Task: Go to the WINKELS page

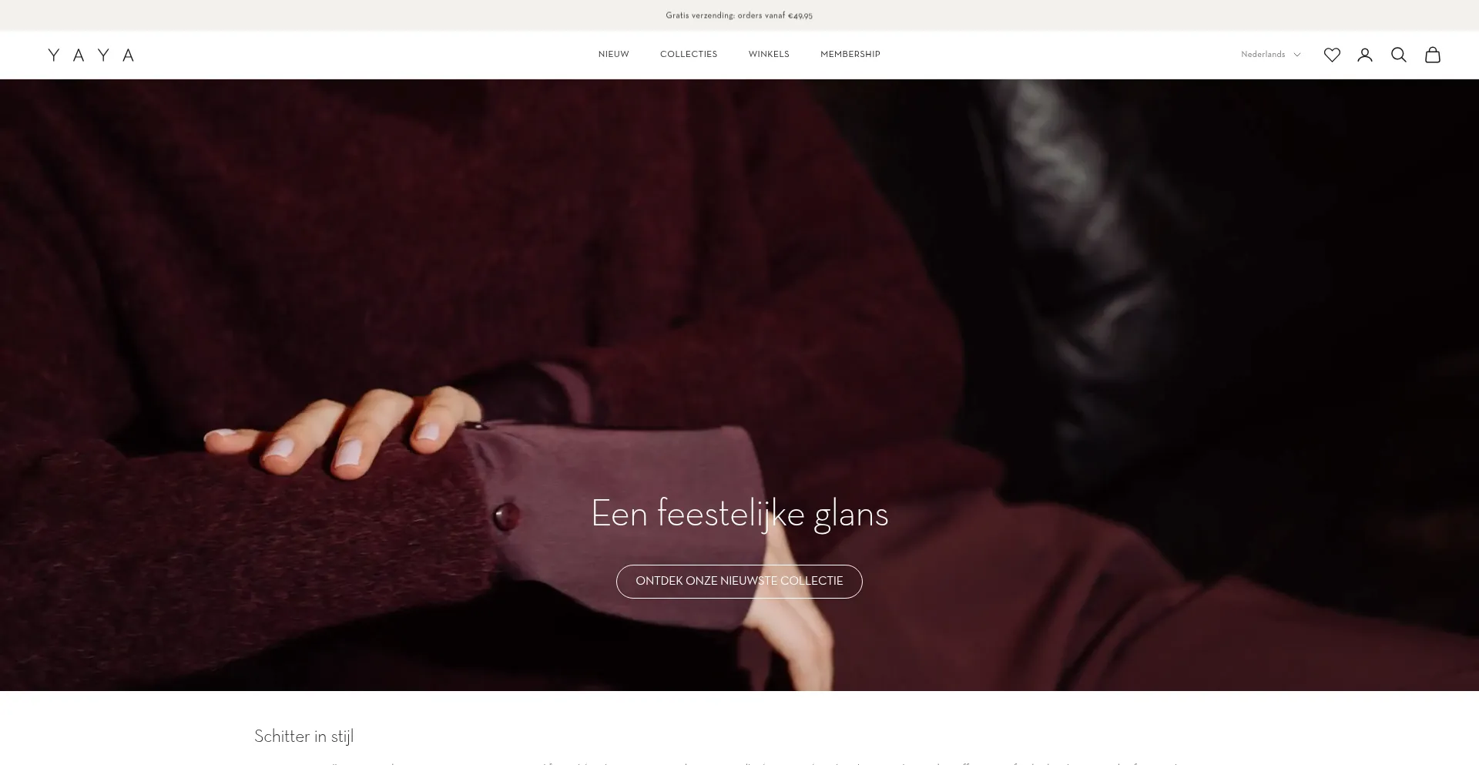Action: click(769, 55)
